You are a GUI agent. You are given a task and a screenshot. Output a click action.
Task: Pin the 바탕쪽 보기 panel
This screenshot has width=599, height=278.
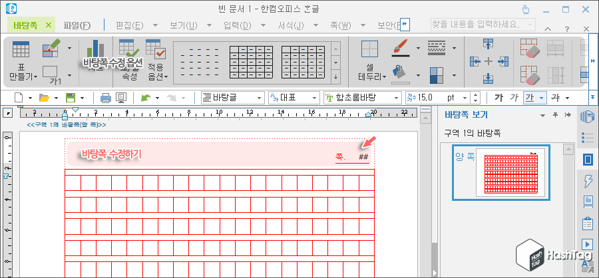point(555,114)
